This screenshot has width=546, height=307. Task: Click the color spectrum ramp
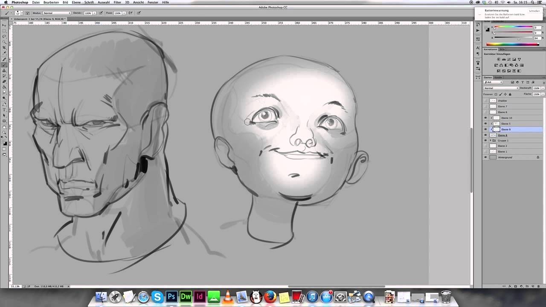pyautogui.click(x=513, y=44)
